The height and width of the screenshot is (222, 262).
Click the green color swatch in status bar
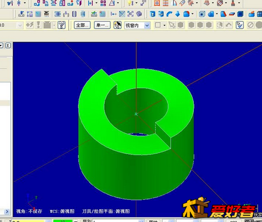pyautogui.click(x=63, y=221)
